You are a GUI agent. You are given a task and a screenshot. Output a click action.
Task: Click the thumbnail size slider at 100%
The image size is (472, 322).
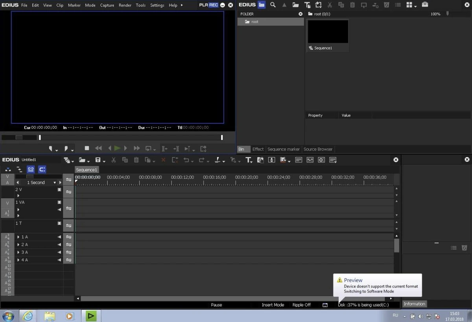click(447, 13)
